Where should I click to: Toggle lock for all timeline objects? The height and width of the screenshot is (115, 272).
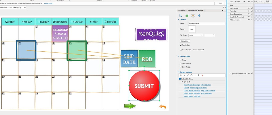point(252,2)
